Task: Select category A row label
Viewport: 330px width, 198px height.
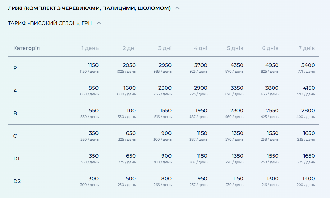Action: [15, 91]
